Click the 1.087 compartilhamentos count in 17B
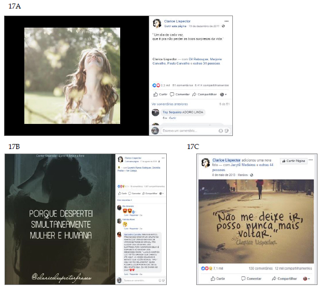This screenshot has width=322, height=290. point(154,187)
